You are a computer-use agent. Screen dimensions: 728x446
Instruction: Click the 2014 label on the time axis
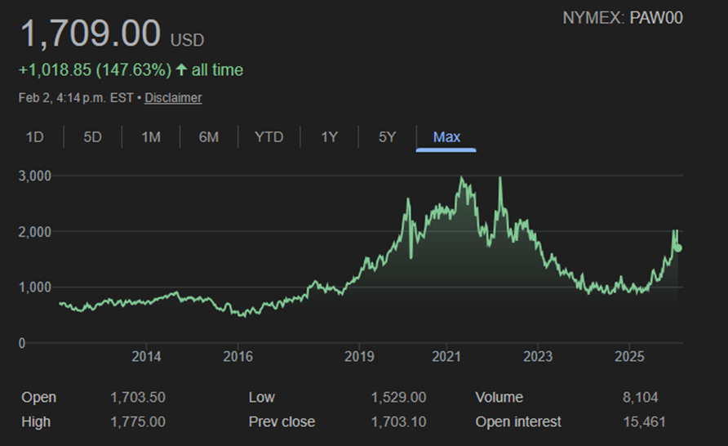(x=146, y=357)
